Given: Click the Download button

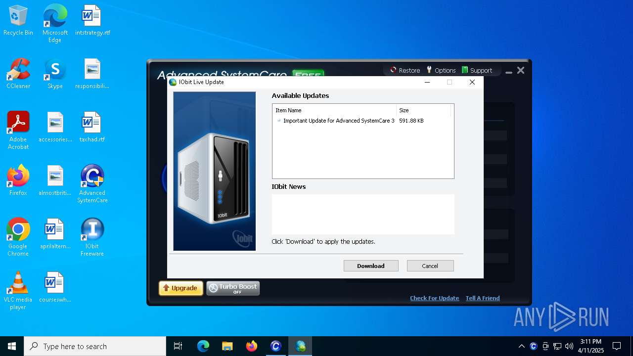Looking at the screenshot, I should click(x=371, y=266).
